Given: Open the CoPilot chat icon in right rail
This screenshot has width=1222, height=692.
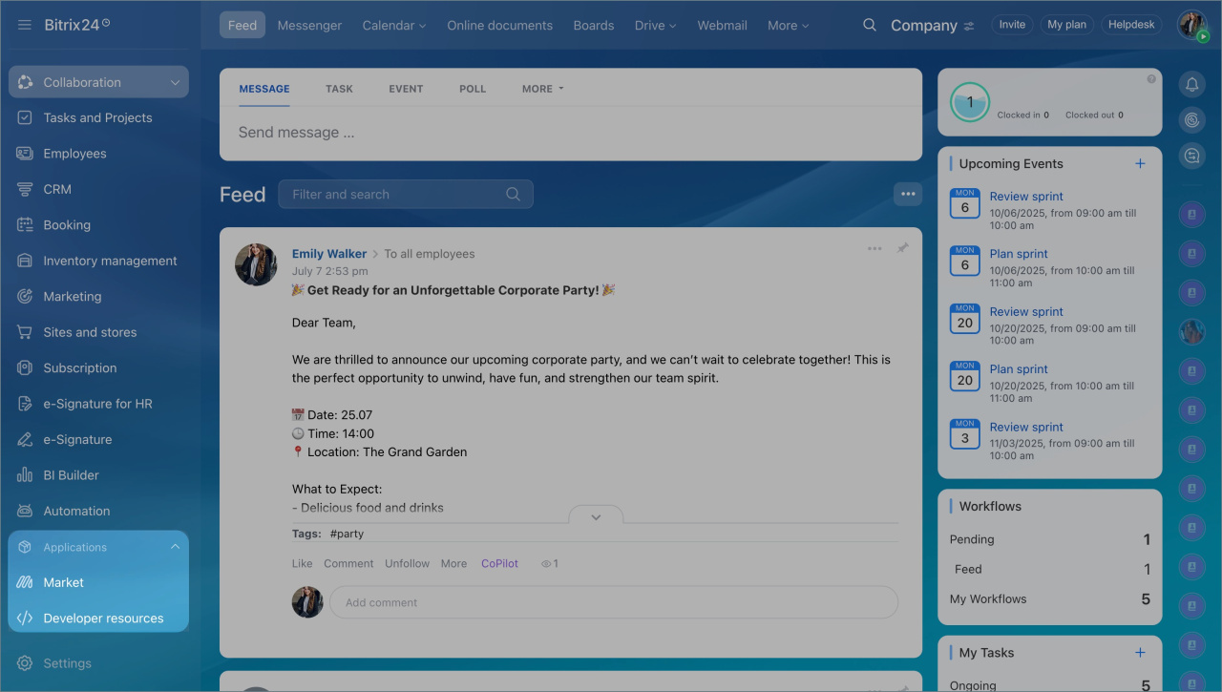Looking at the screenshot, I should [1191, 120].
